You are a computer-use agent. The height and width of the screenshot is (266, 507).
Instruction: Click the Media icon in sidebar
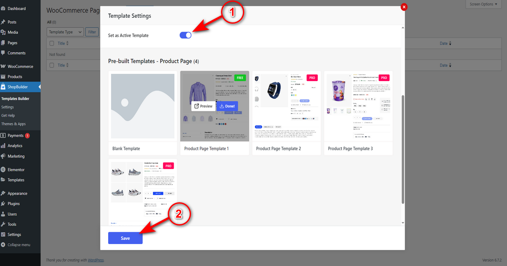(3, 32)
